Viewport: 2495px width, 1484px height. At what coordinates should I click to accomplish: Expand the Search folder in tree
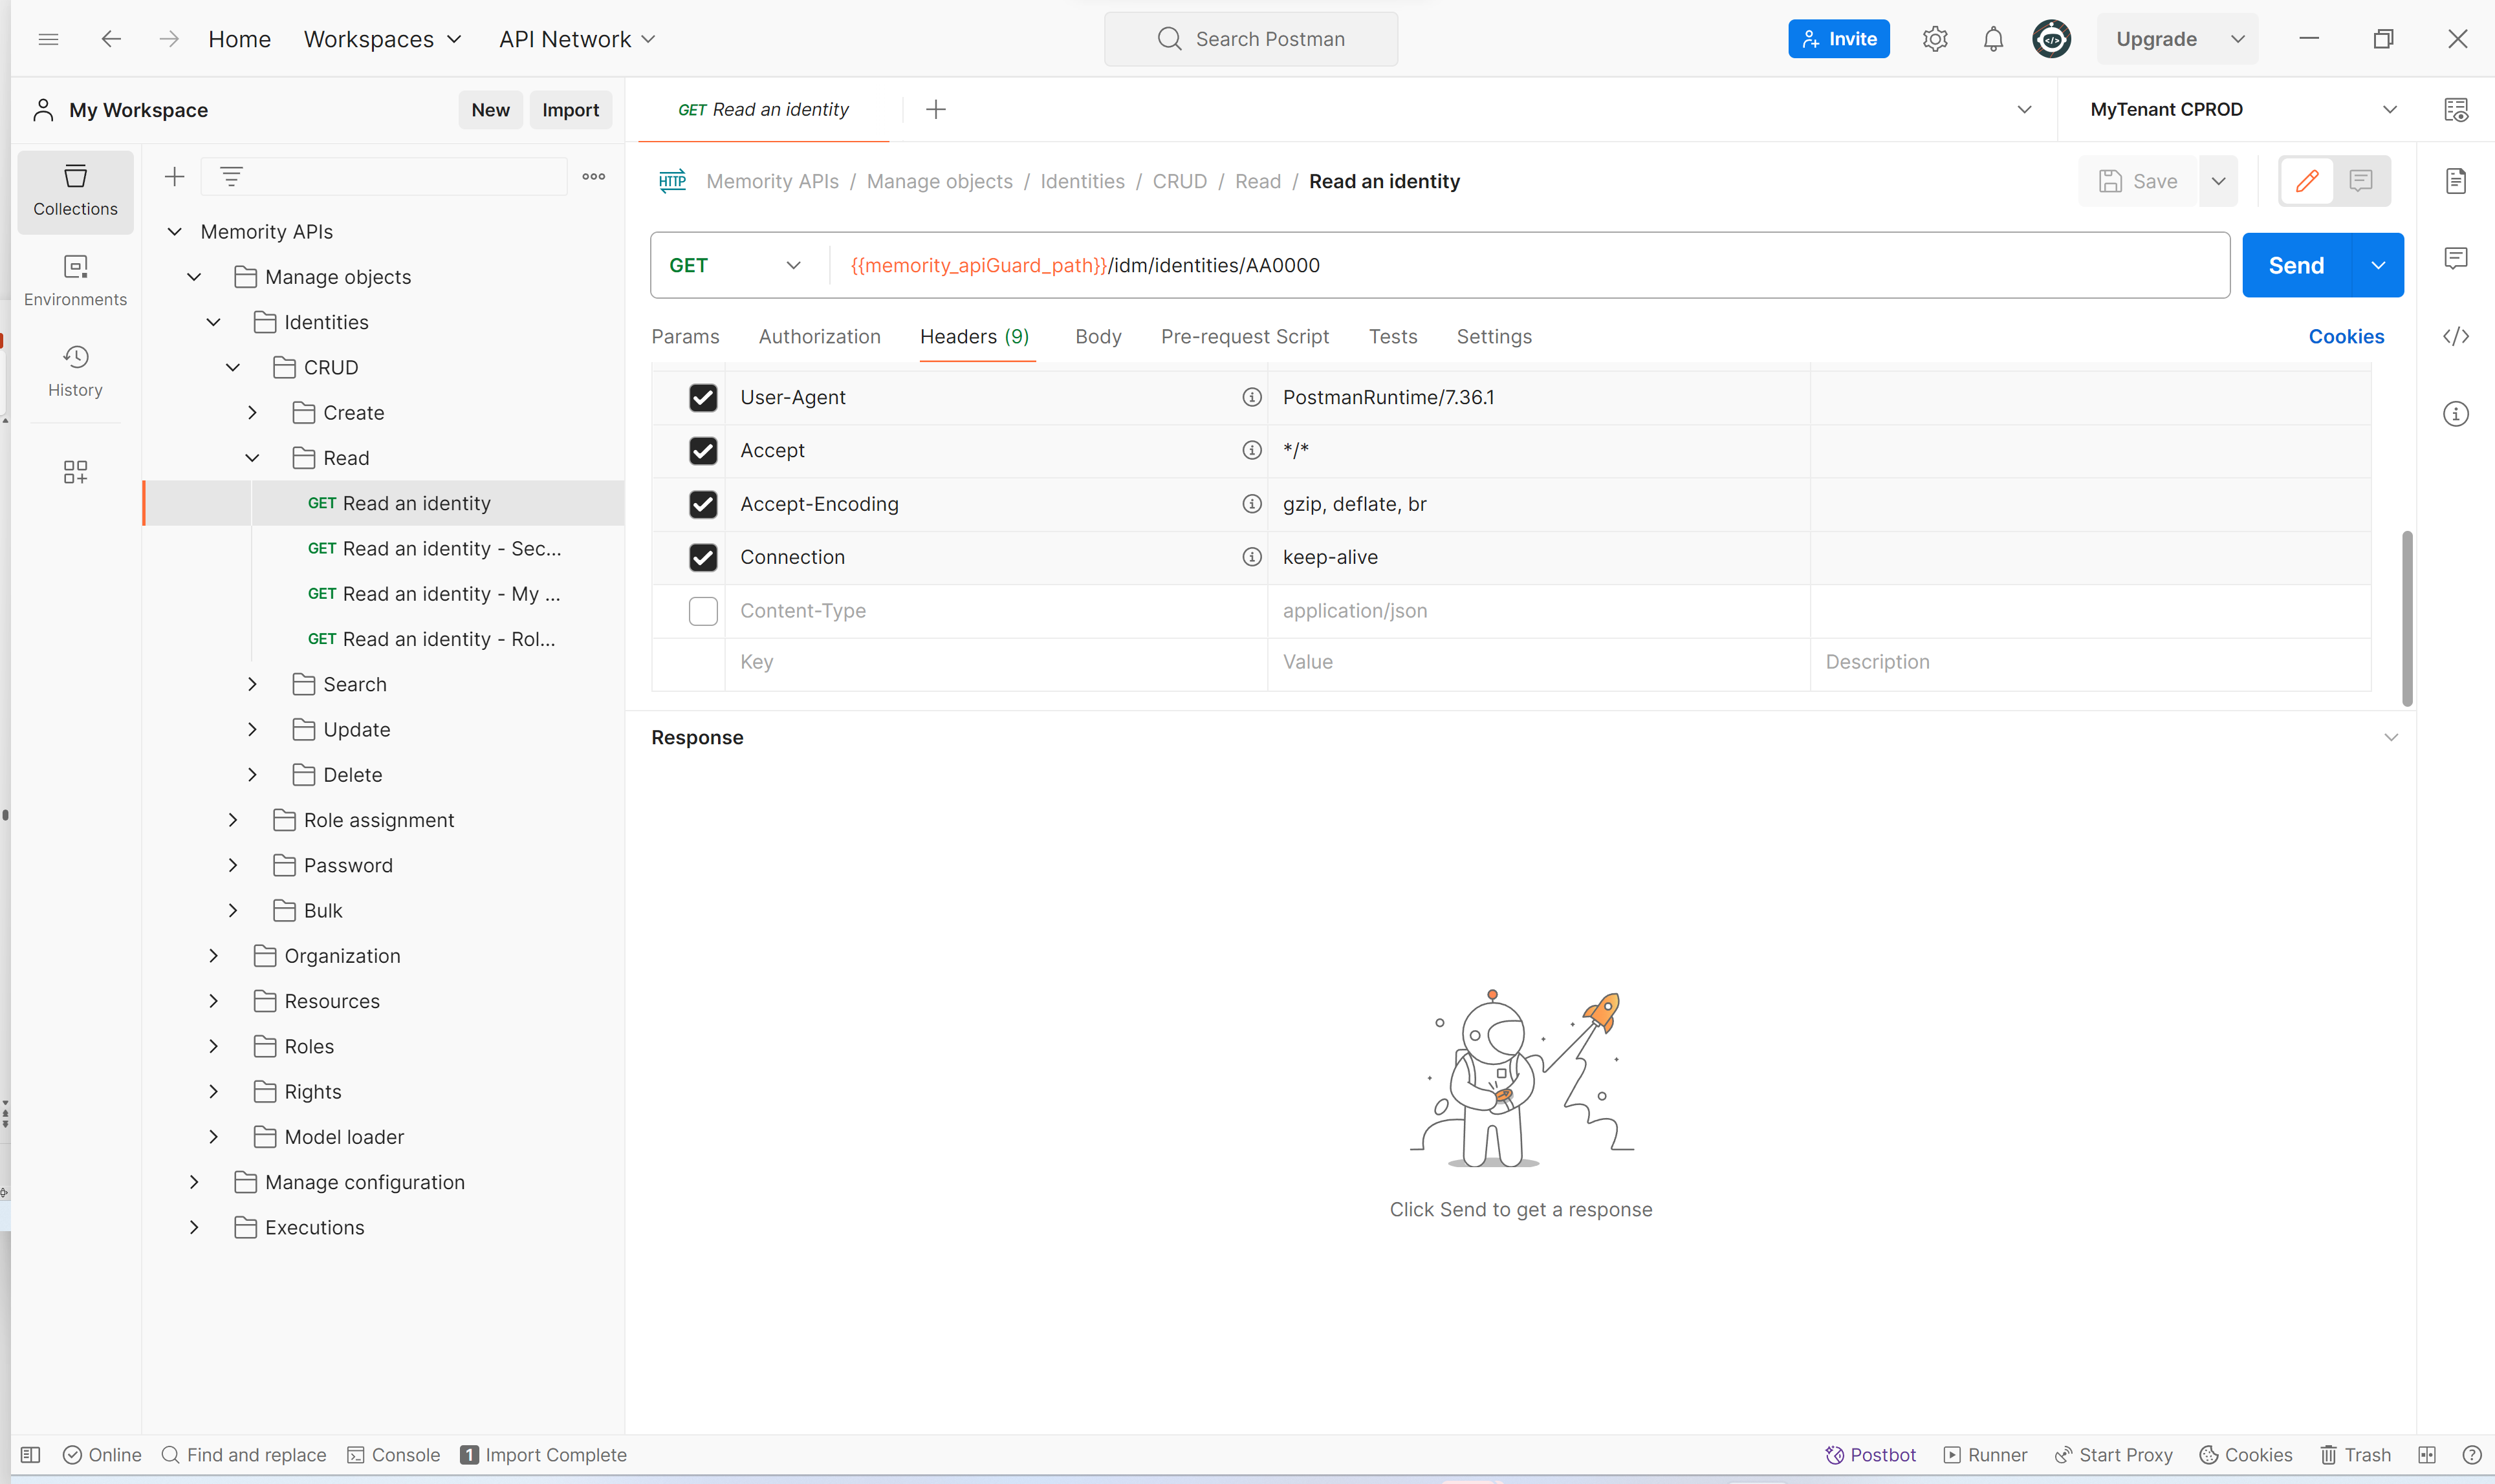tap(252, 684)
